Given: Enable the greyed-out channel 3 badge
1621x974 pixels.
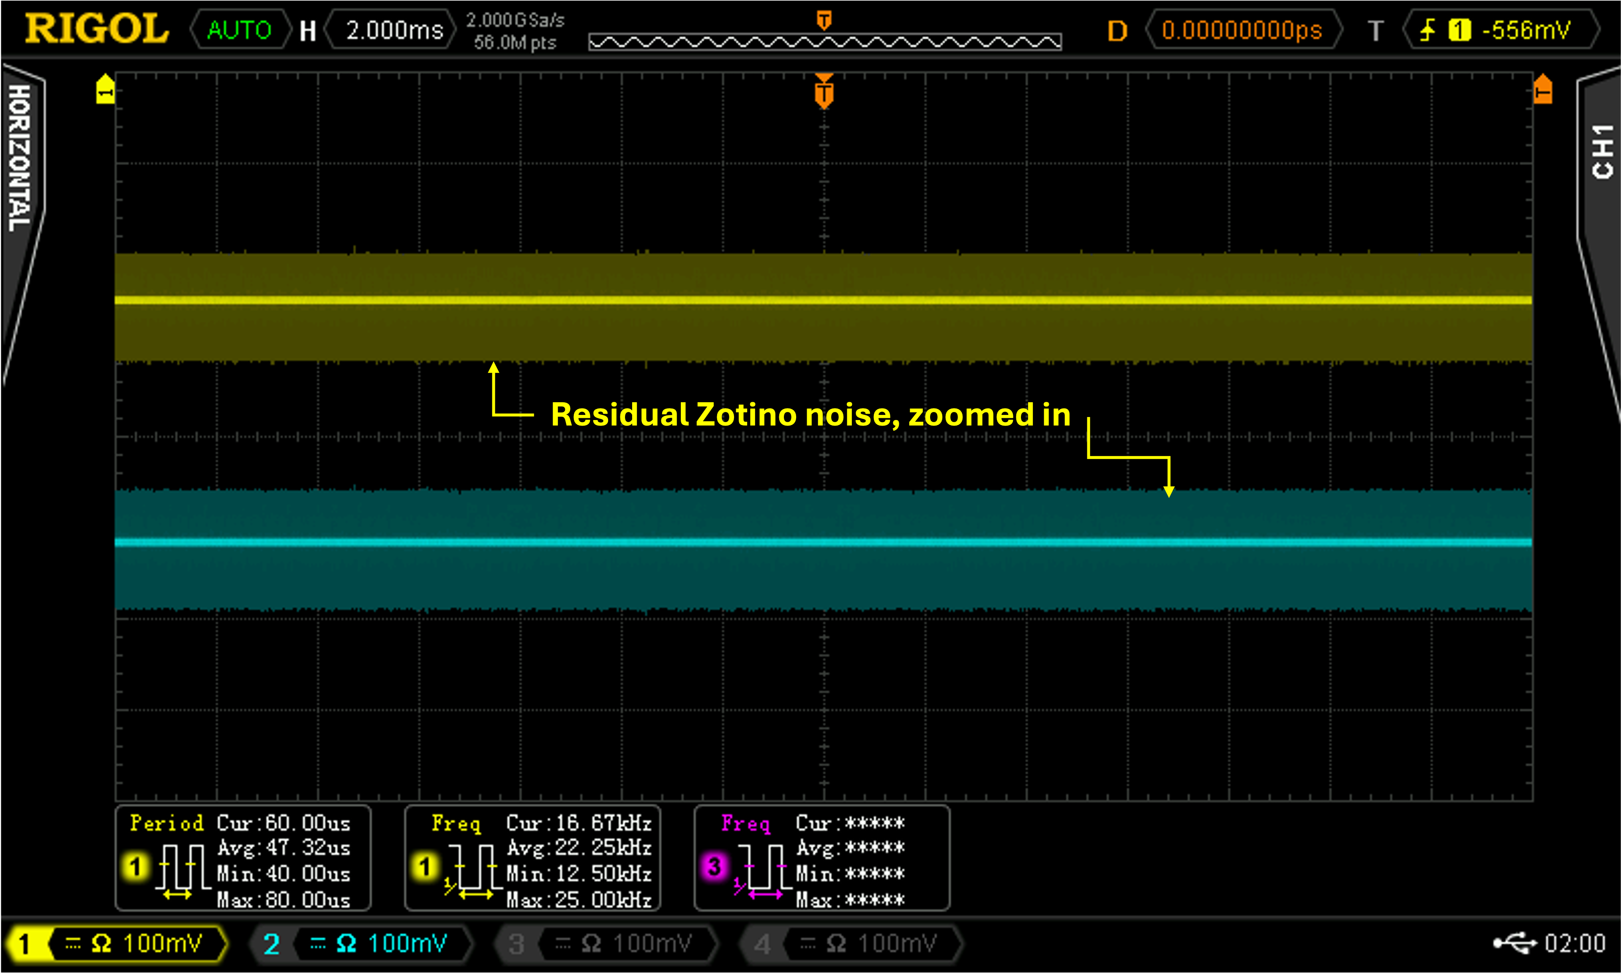Looking at the screenshot, I should click(516, 944).
